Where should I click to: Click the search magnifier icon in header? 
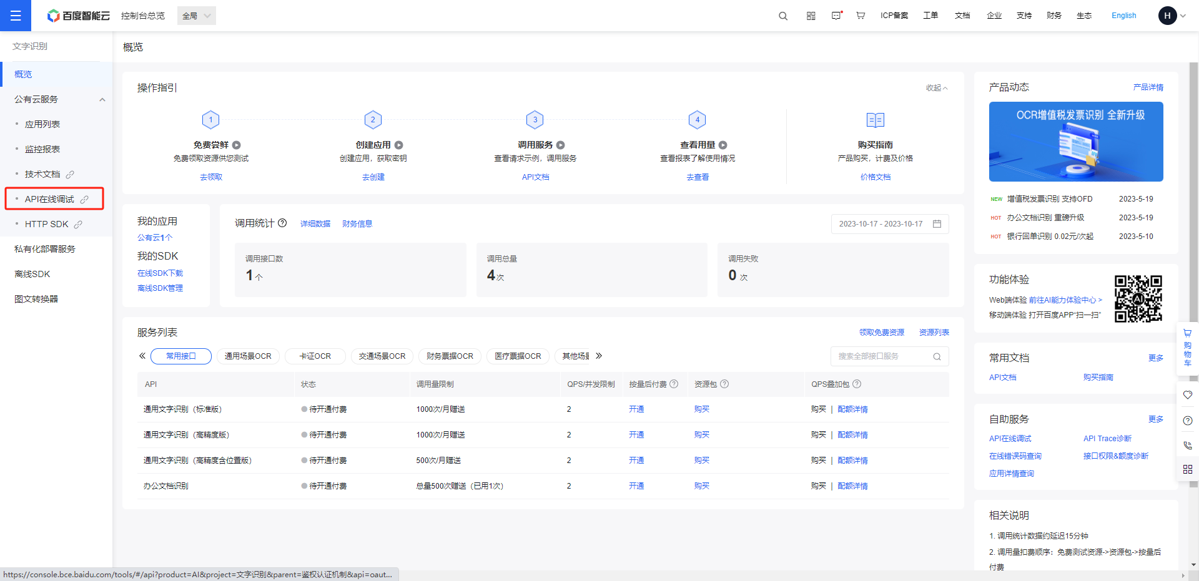point(783,16)
